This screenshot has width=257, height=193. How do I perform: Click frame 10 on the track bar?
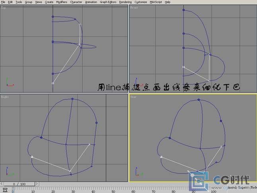point(33,191)
